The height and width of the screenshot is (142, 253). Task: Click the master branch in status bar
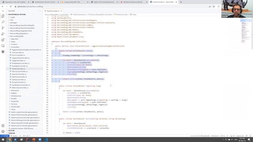[x=14, y=136]
